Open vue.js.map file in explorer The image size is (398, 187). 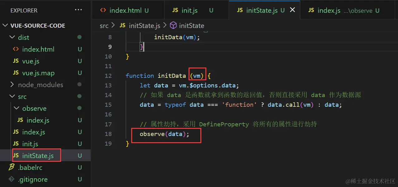pos(38,73)
